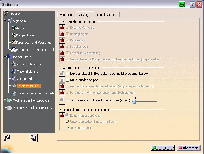Click red lock beside Geometrie nach aktueller Komponente
Viewport: 204px width, 154px height.
point(62,86)
